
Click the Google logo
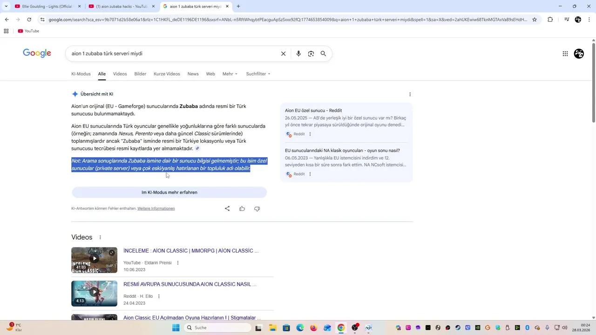click(x=37, y=54)
